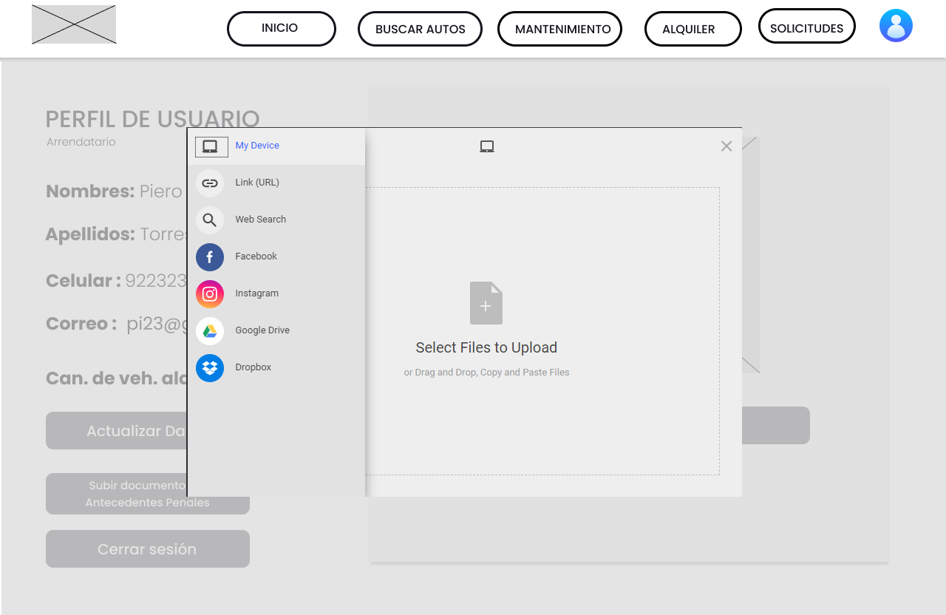
Task: Click the laptop icon atop the upload panel
Action: pos(487,146)
